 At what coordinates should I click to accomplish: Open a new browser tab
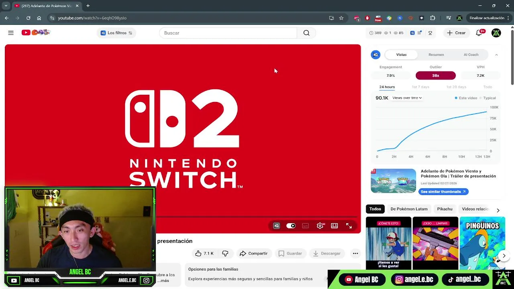(88, 6)
